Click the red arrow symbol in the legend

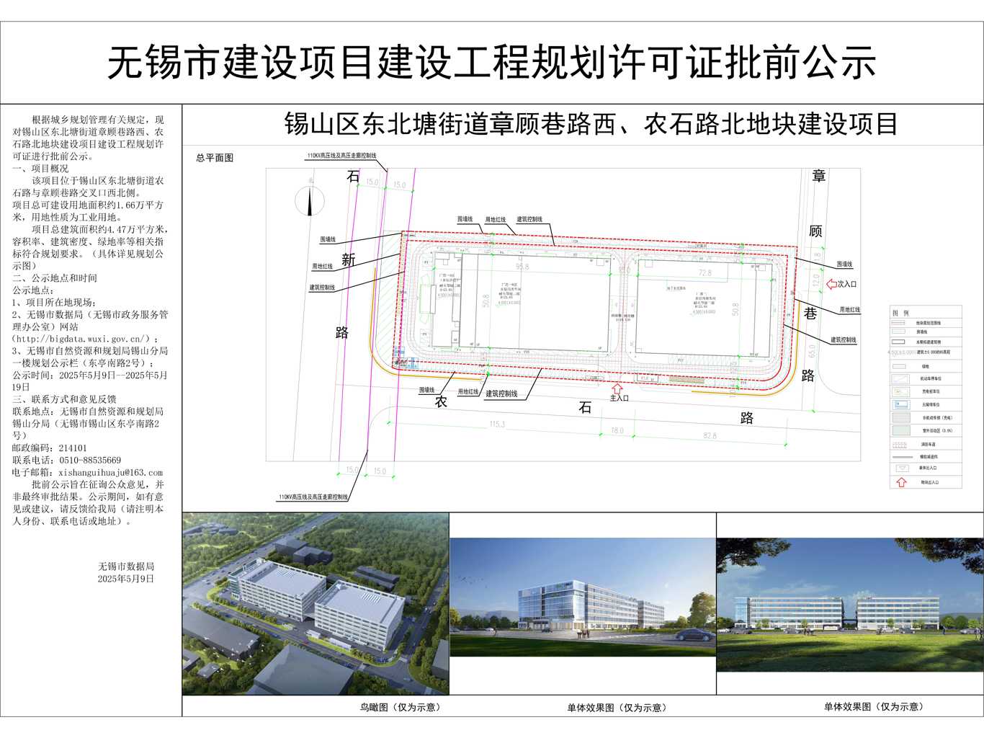click(901, 482)
